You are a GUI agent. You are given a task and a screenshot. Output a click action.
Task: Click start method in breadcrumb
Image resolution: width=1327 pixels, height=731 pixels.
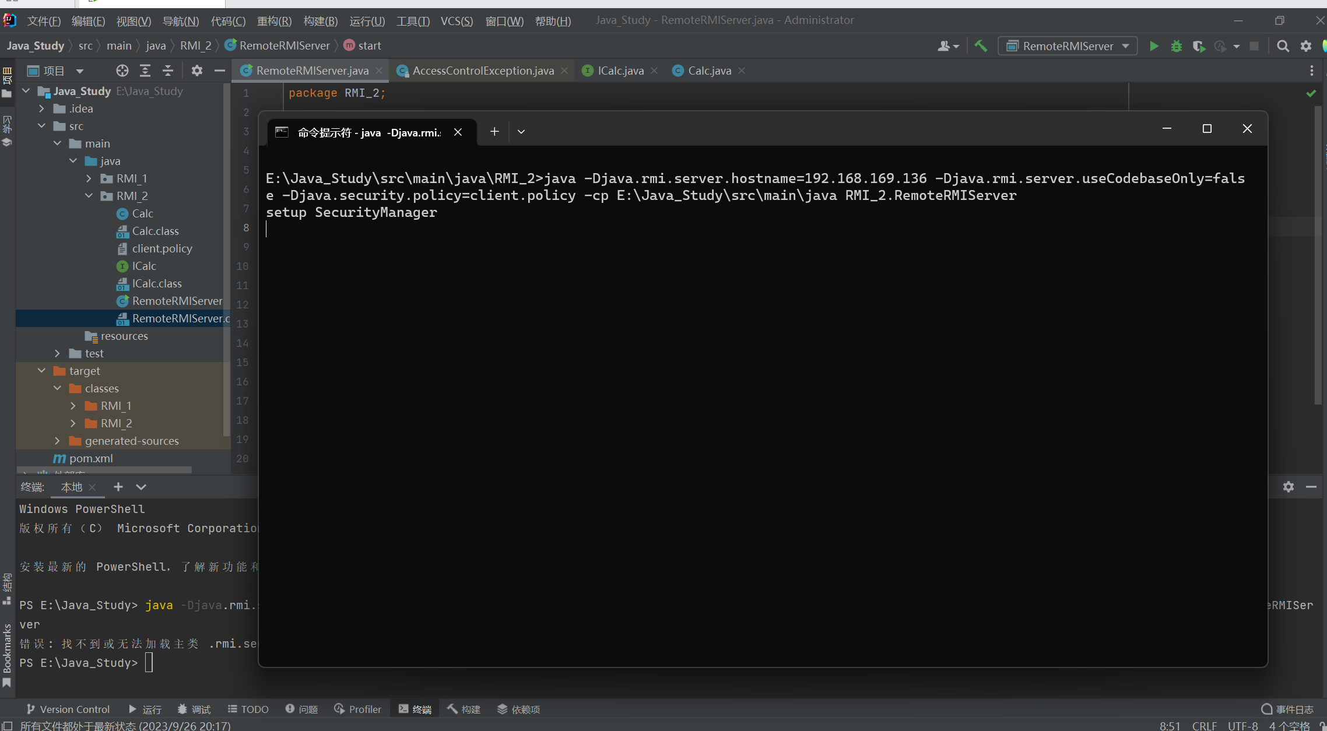click(363, 45)
